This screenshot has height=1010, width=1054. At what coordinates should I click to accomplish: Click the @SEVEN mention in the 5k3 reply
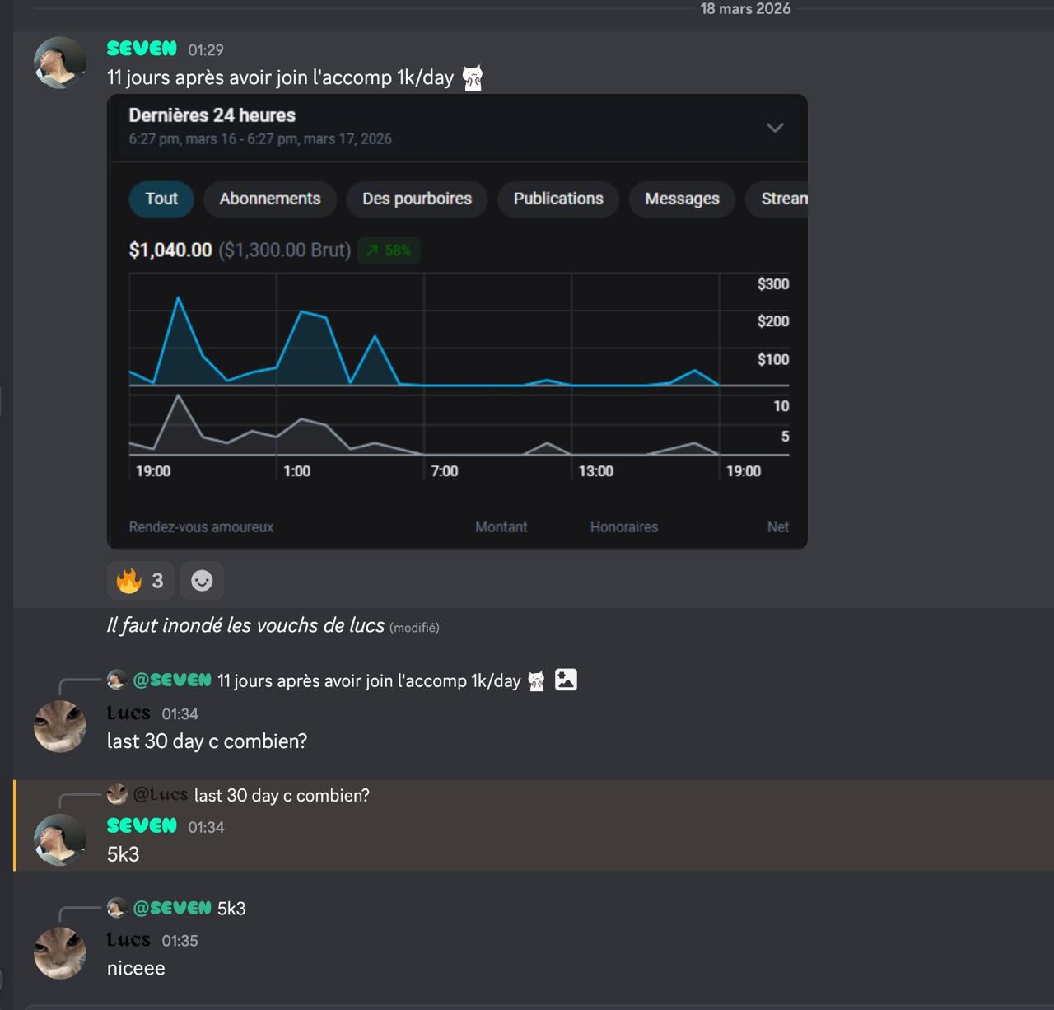tap(172, 909)
